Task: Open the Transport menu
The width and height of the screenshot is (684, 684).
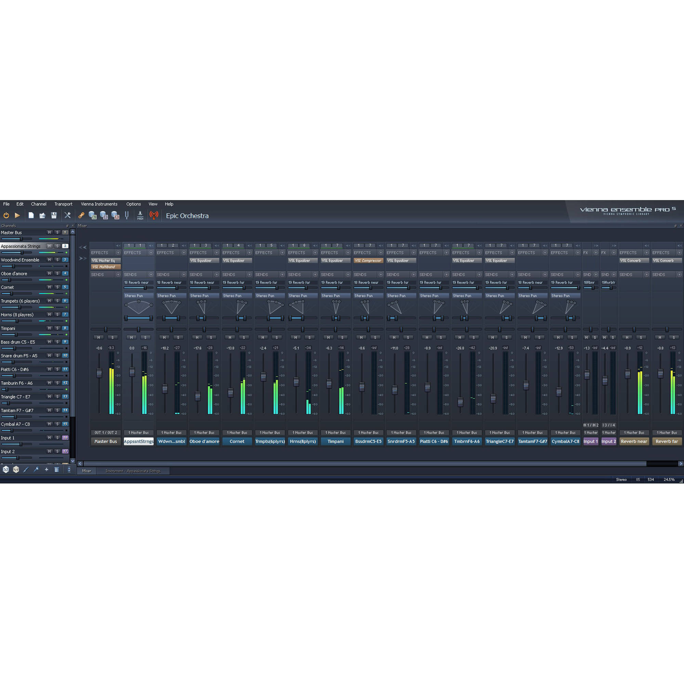Action: pyautogui.click(x=63, y=204)
